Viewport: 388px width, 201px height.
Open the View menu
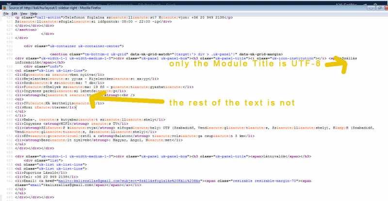[23, 14]
